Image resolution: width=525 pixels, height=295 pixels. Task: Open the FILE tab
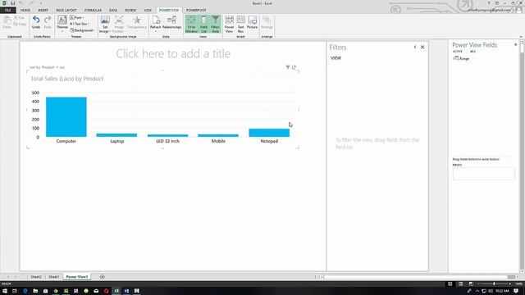(x=8, y=10)
